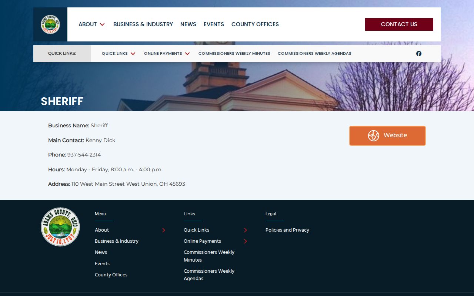Screen dimensions: 474x296
Task: Open Policies and Privacy link
Action: click(x=287, y=230)
